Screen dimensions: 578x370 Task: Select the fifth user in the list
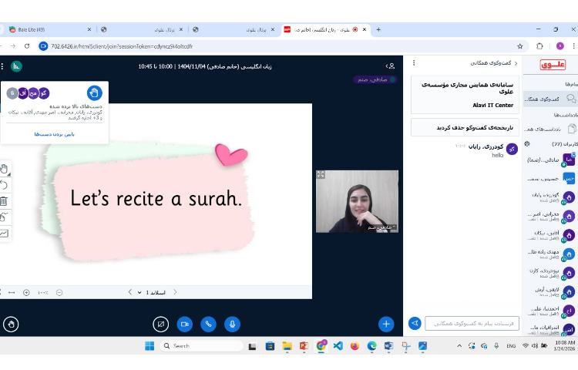pos(551,235)
